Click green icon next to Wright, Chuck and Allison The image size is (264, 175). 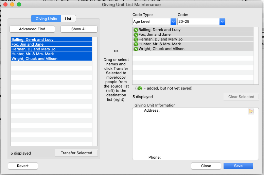tap(136, 49)
